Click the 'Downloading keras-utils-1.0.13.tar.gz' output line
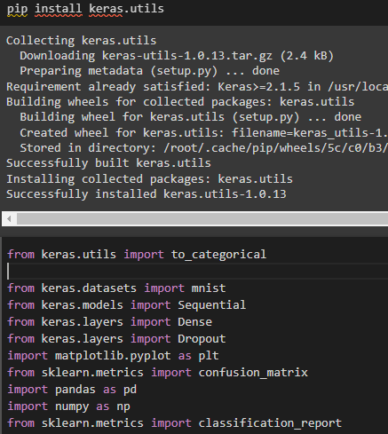The width and height of the screenshot is (388, 434). pyautogui.click(x=177, y=56)
